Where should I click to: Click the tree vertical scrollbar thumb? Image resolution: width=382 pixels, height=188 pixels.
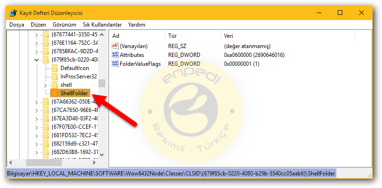(102, 83)
